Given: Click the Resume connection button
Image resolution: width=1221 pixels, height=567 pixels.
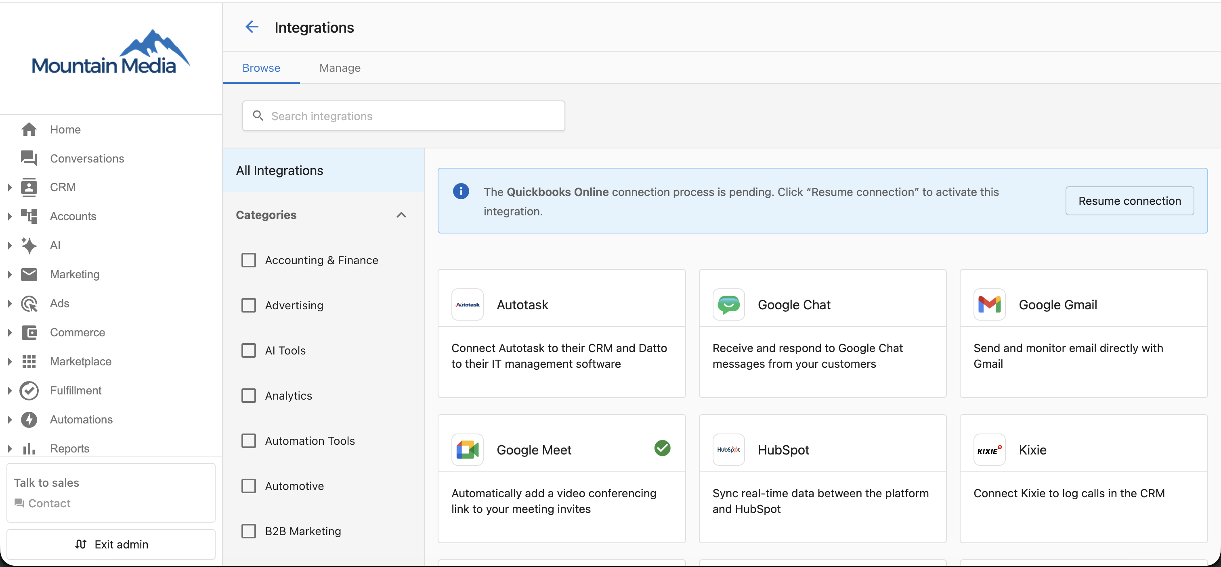Looking at the screenshot, I should pyautogui.click(x=1129, y=201).
